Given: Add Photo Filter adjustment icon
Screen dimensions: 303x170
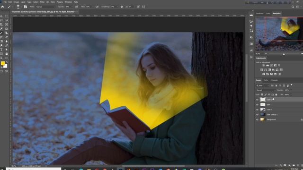Looking at the screenshot, I should (273, 70).
